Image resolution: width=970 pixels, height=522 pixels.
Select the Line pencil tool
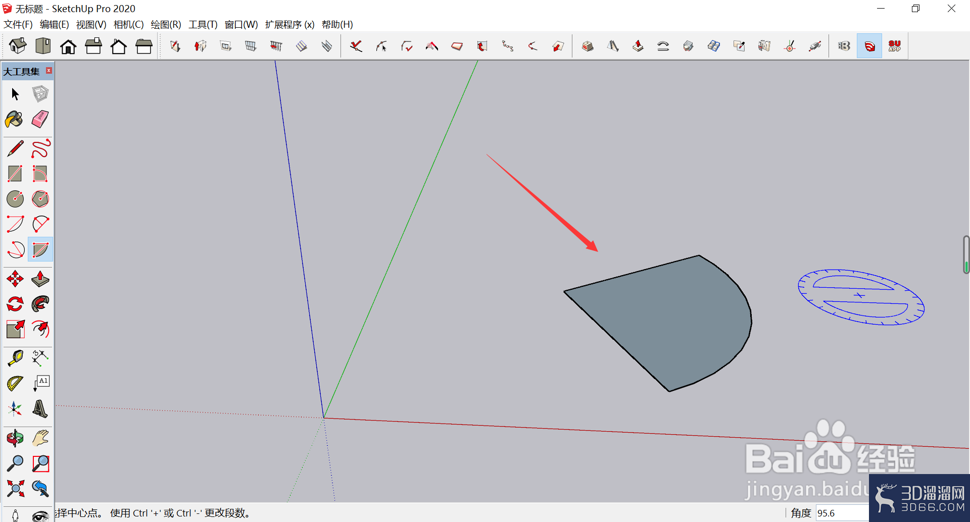[15, 148]
